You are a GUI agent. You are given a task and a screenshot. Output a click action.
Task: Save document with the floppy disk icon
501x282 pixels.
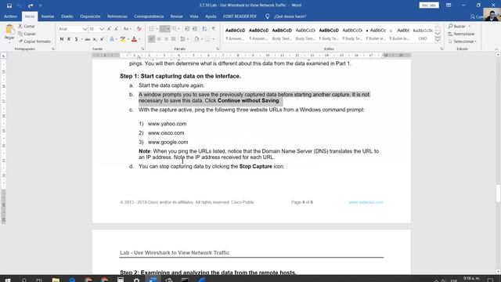coord(9,5)
